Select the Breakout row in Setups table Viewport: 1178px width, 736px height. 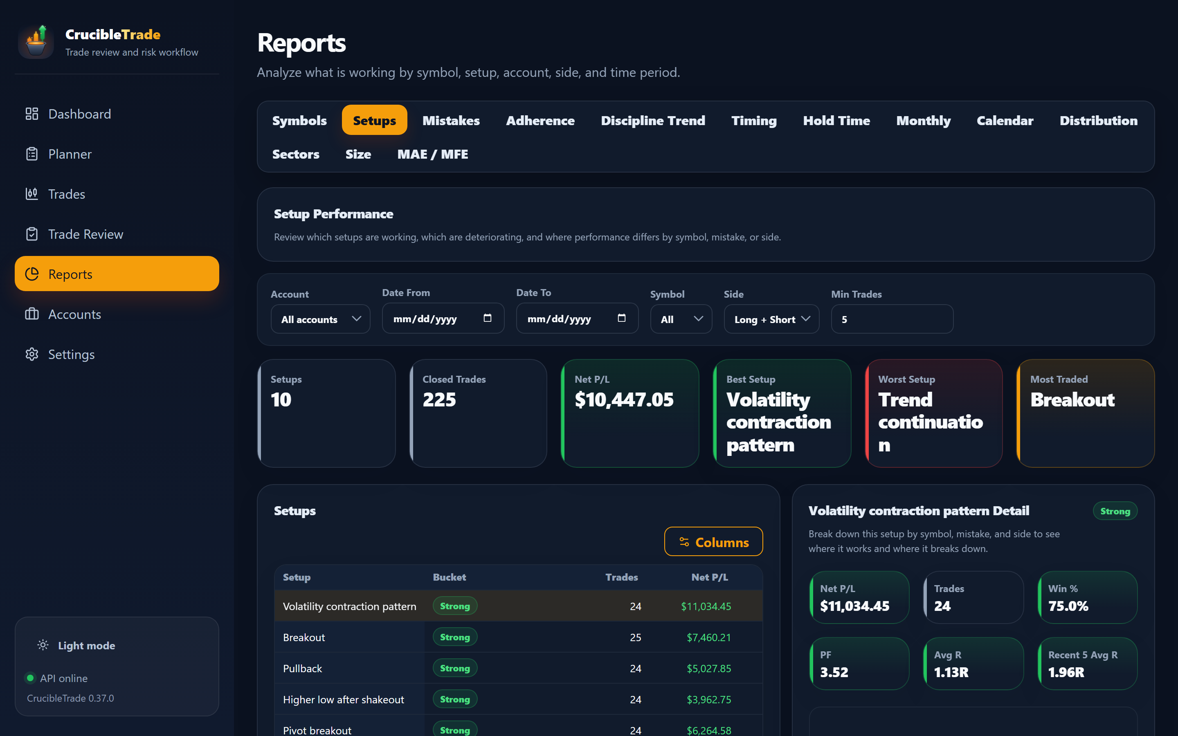[x=518, y=637]
